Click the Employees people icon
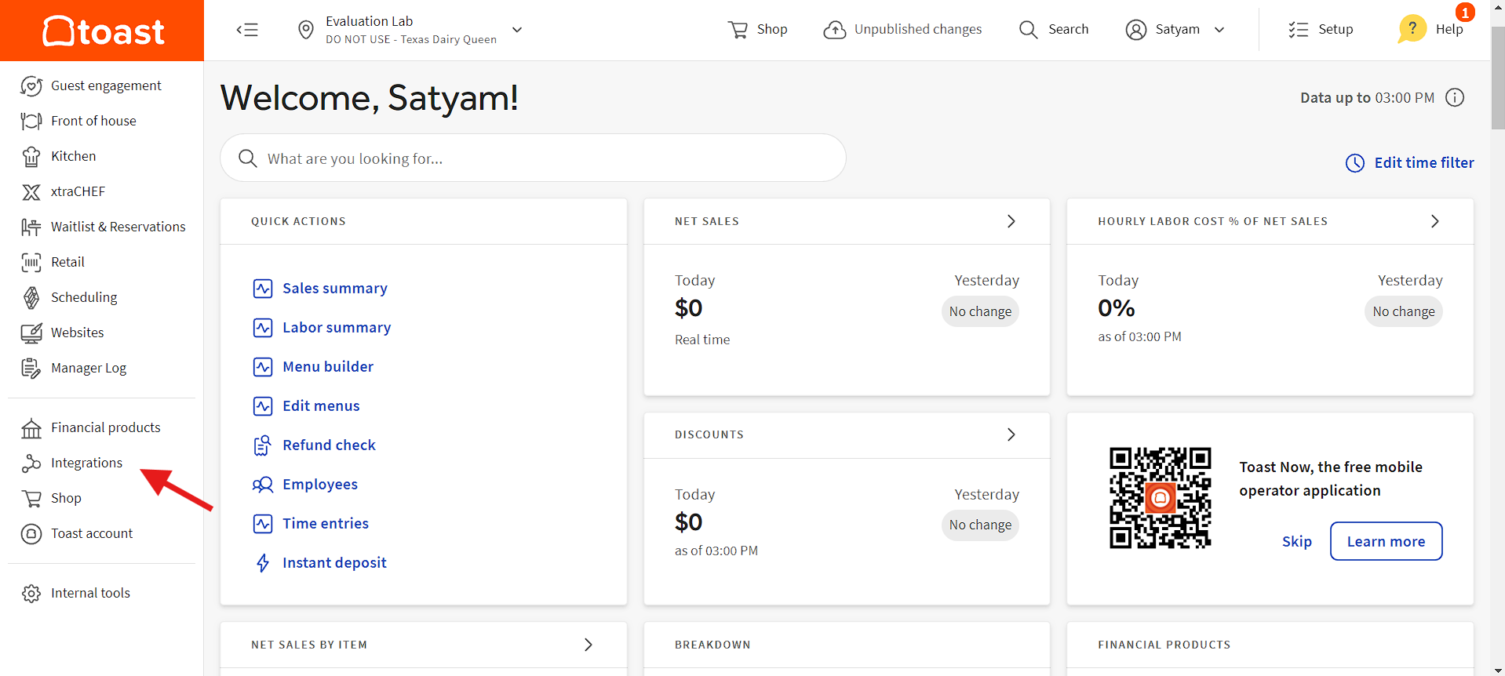Image resolution: width=1505 pixels, height=676 pixels. point(262,485)
